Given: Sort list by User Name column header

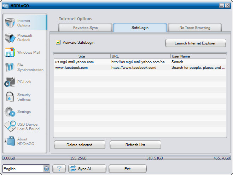Looking at the screenshot, I should [x=198, y=56].
